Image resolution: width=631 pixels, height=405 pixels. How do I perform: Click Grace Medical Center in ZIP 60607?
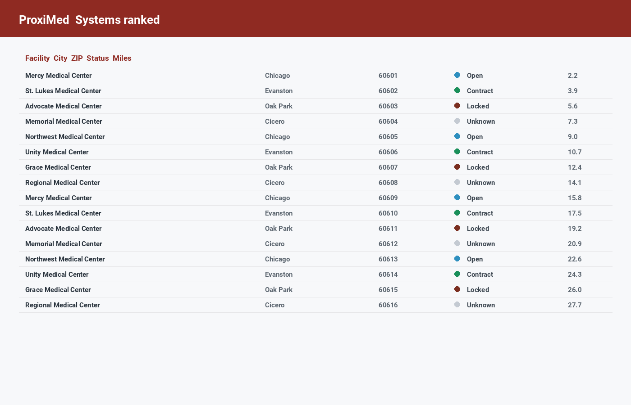pyautogui.click(x=58, y=167)
